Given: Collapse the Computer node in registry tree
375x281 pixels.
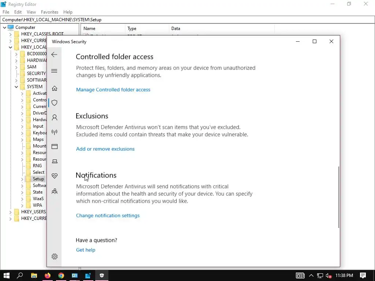Looking at the screenshot, I should (4, 27).
